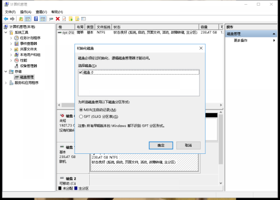Select the sys (X:) volume row
280x200 pixels.
click(x=140, y=32)
